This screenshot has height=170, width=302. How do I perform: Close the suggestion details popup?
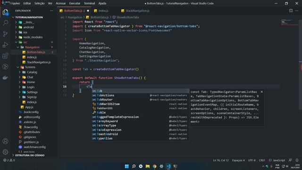(x=261, y=92)
